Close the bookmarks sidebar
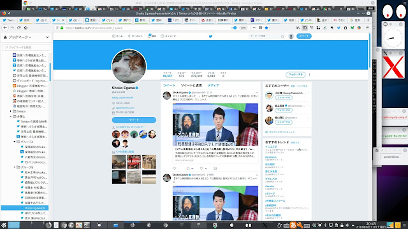 tap(47, 37)
